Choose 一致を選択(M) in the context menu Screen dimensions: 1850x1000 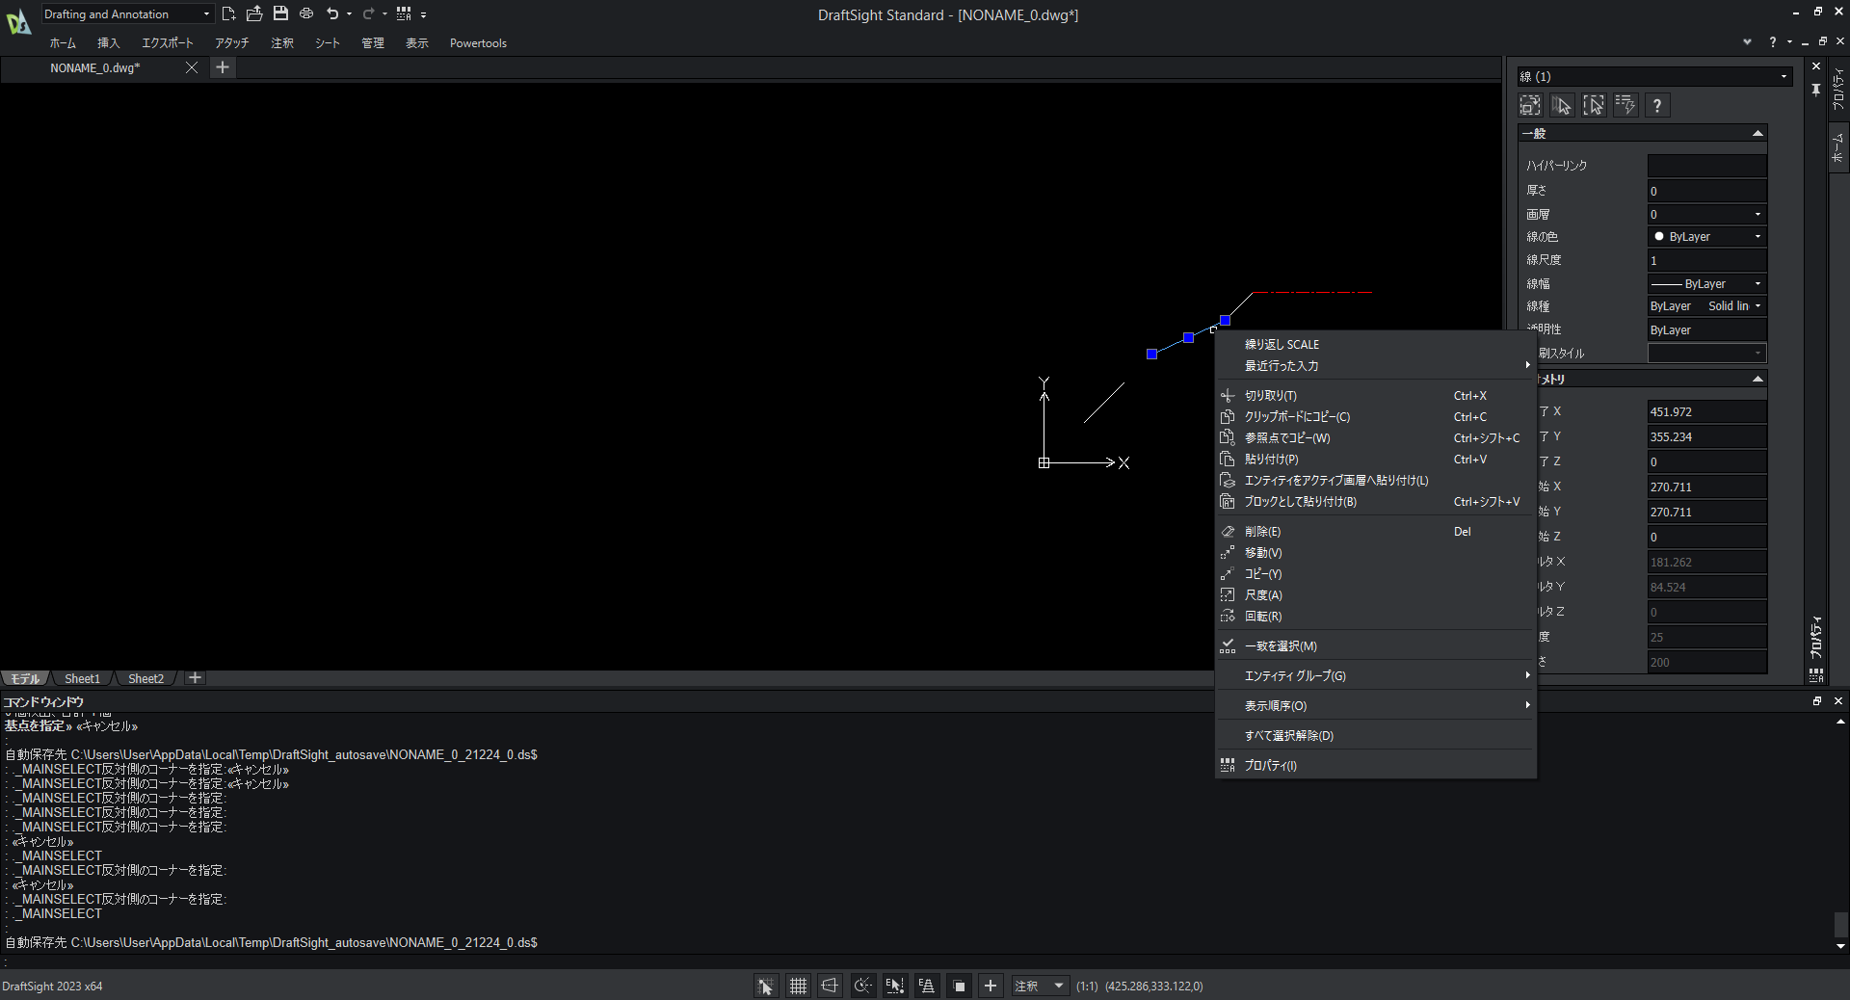pyautogui.click(x=1375, y=646)
